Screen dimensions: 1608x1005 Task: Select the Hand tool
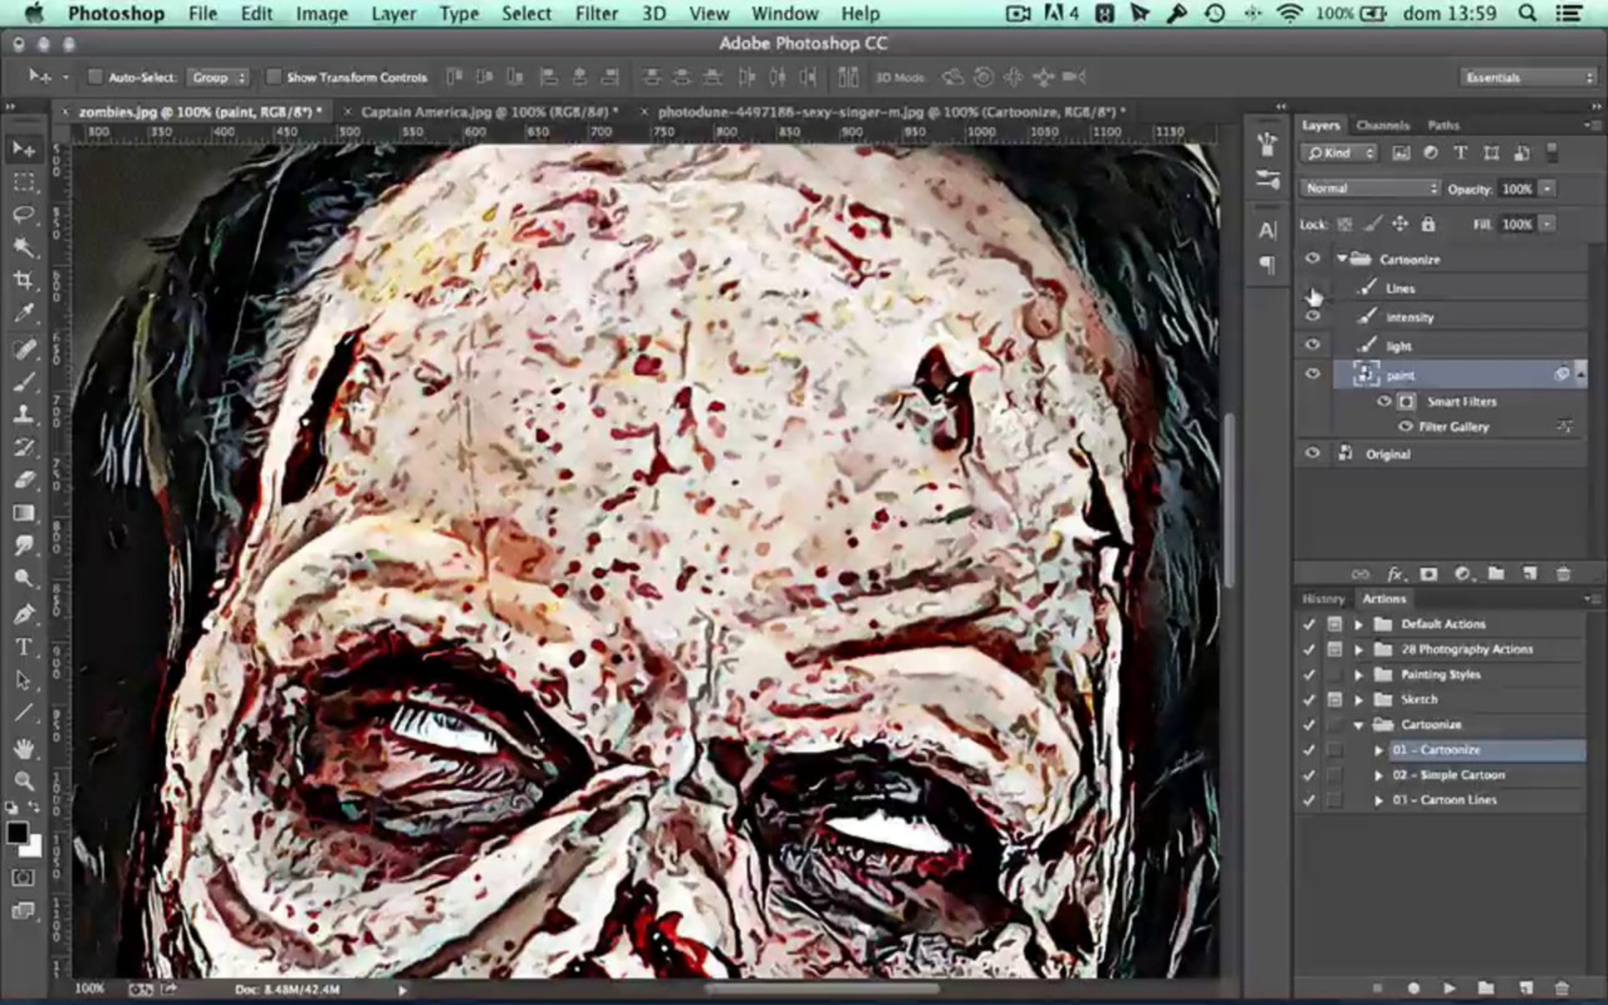24,748
